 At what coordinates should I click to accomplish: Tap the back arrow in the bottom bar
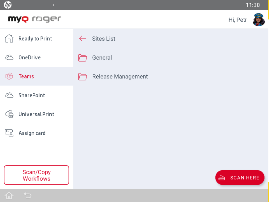pos(27,196)
